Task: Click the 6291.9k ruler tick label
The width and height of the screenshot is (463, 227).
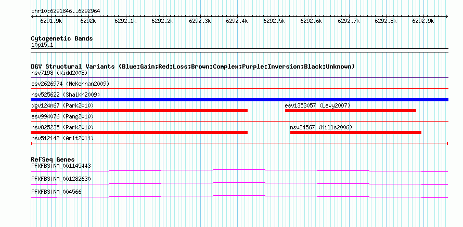Action: 51,21
